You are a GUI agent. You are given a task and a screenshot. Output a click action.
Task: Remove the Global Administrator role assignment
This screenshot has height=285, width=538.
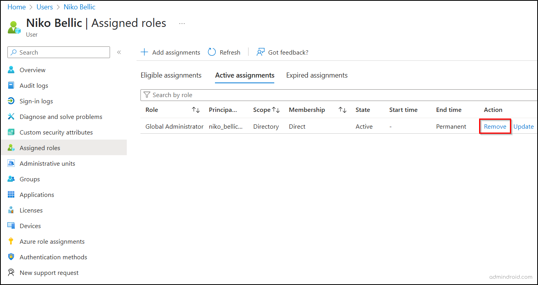(495, 126)
